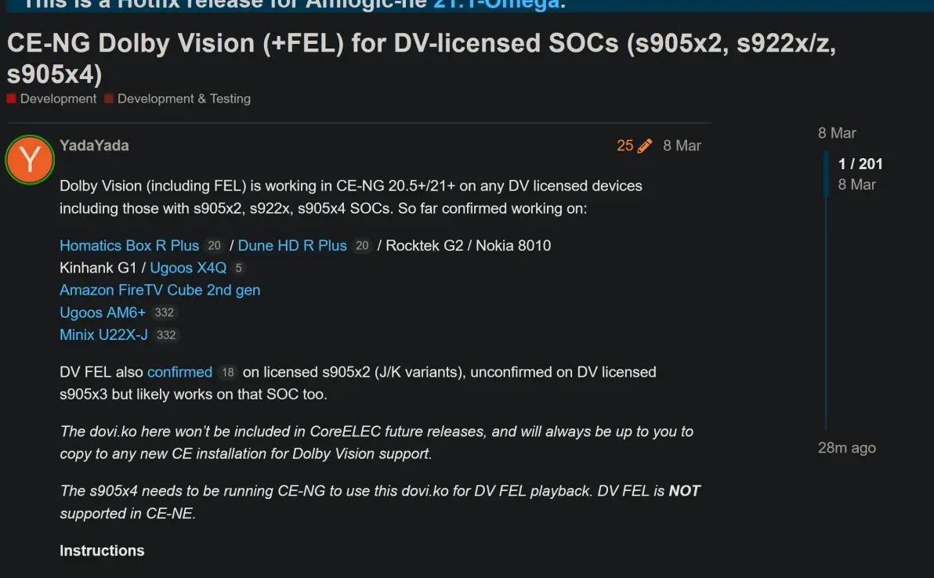934x578 pixels.
Task: Click the pencil edit history icon
Action: tap(645, 146)
